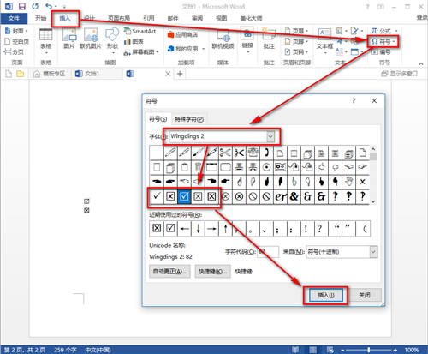Insert a blank page with 空白页
Screen dimensions: 428x354
[x=16, y=41]
